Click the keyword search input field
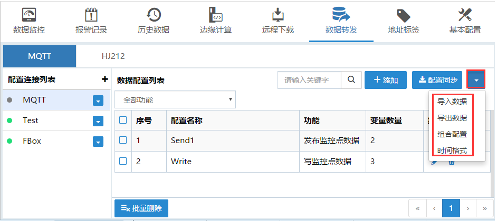Screen dimensions: 497x221 309,80
